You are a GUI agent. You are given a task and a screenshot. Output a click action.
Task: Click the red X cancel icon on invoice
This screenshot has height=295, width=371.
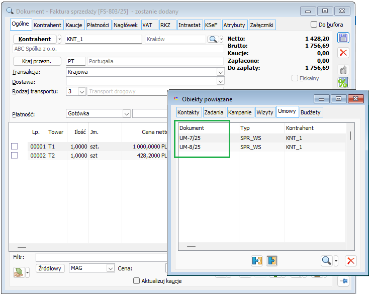pos(343,53)
